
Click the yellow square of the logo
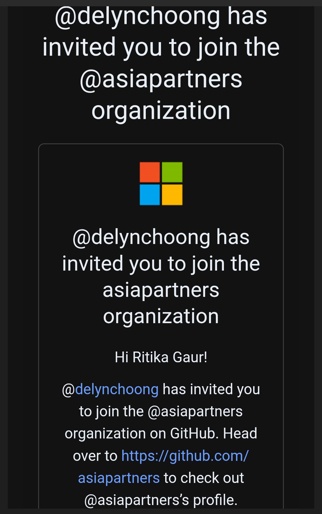172,195
